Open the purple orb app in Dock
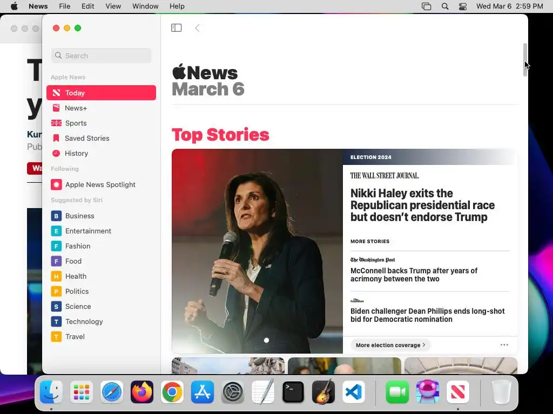Screen dimensions: 553x414 (x=428, y=392)
